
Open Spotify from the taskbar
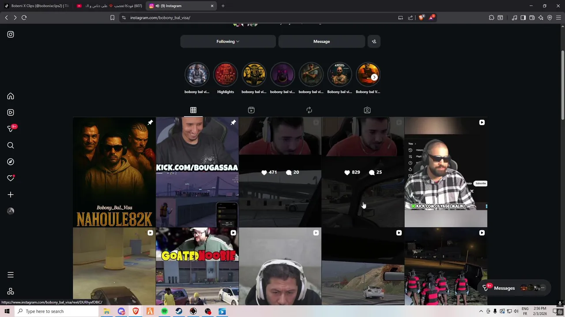click(164, 311)
